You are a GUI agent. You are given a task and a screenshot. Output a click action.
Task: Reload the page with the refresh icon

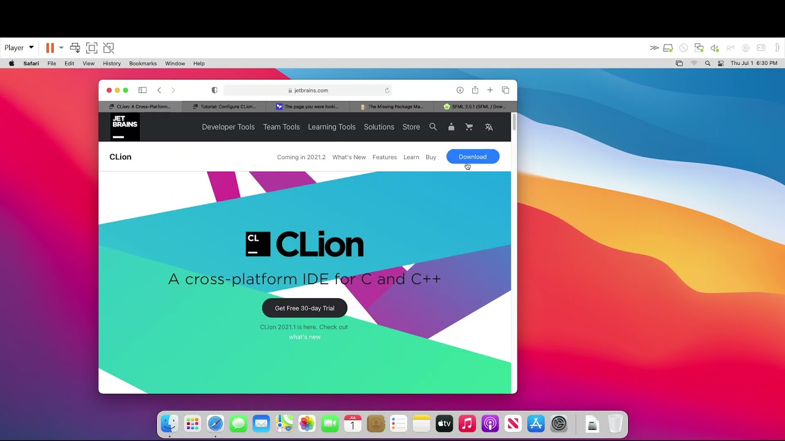[x=387, y=90]
